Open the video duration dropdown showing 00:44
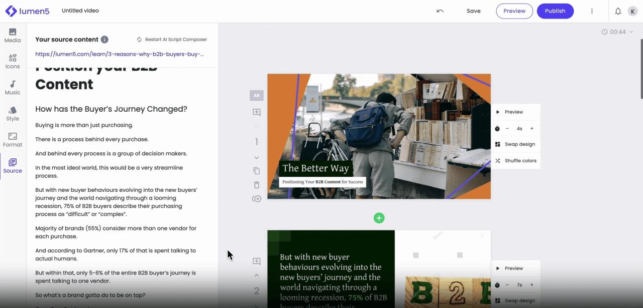Viewport: 643px width, 308px height. [x=617, y=32]
